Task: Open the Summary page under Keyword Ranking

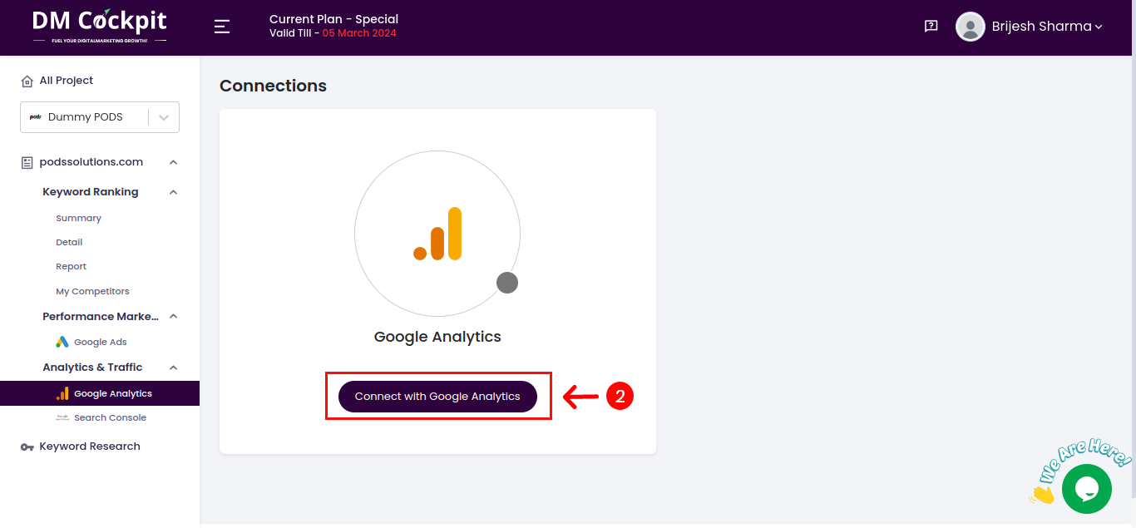Action: pyautogui.click(x=78, y=217)
